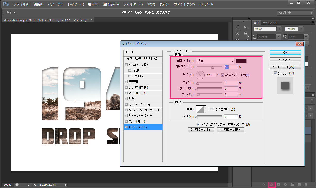Open the 描画モード blend mode dropdown
The width and height of the screenshot is (316, 188).
[215, 60]
